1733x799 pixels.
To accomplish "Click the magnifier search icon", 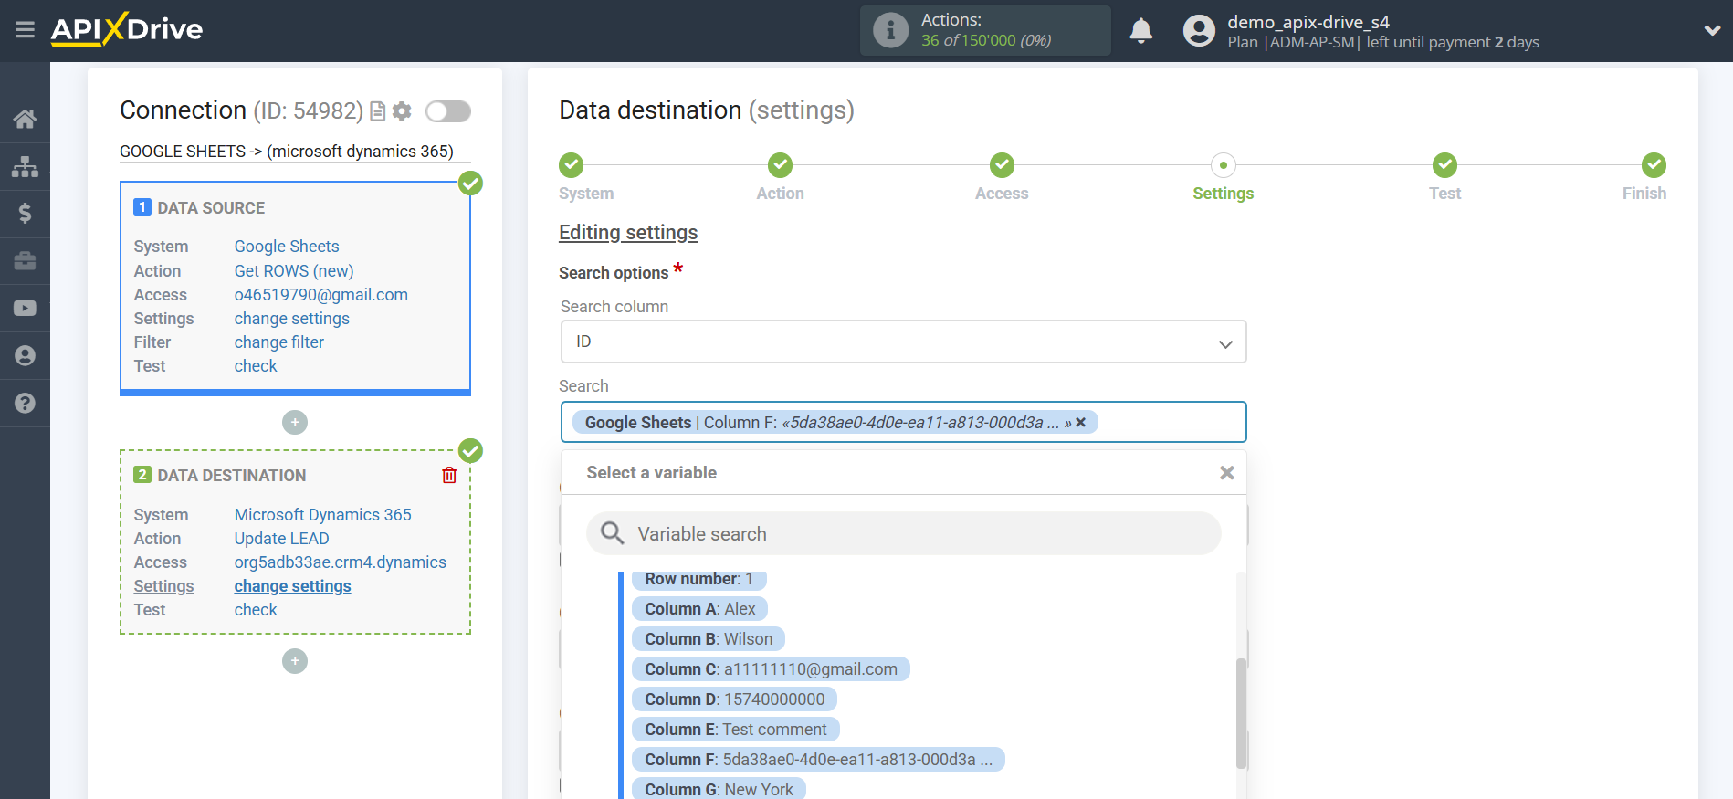I will pos(613,533).
